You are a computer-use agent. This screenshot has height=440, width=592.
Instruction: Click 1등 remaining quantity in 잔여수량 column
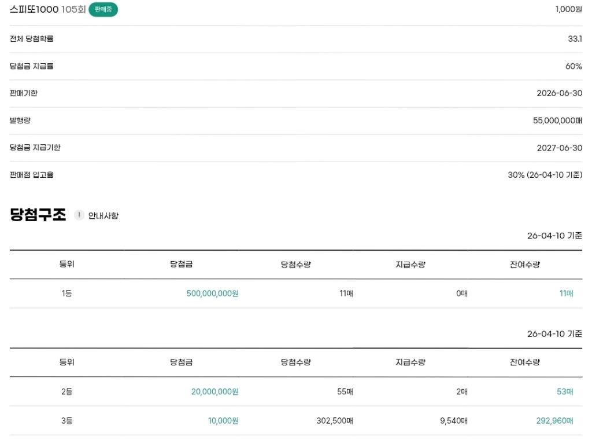point(566,294)
